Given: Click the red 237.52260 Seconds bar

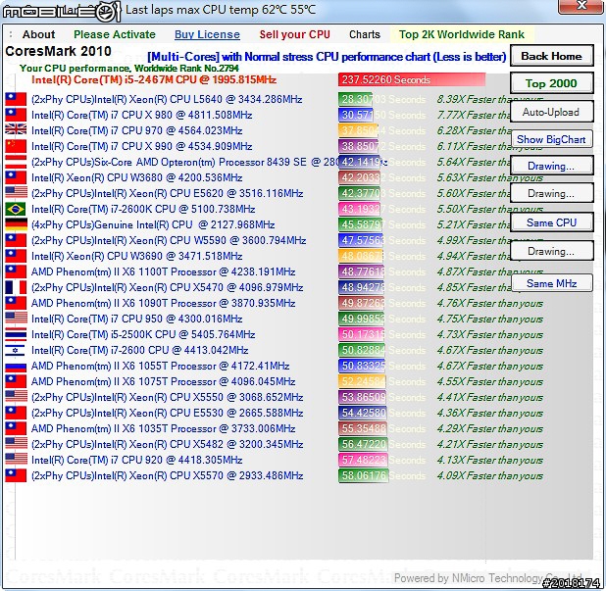Looking at the screenshot, I should pos(412,79).
